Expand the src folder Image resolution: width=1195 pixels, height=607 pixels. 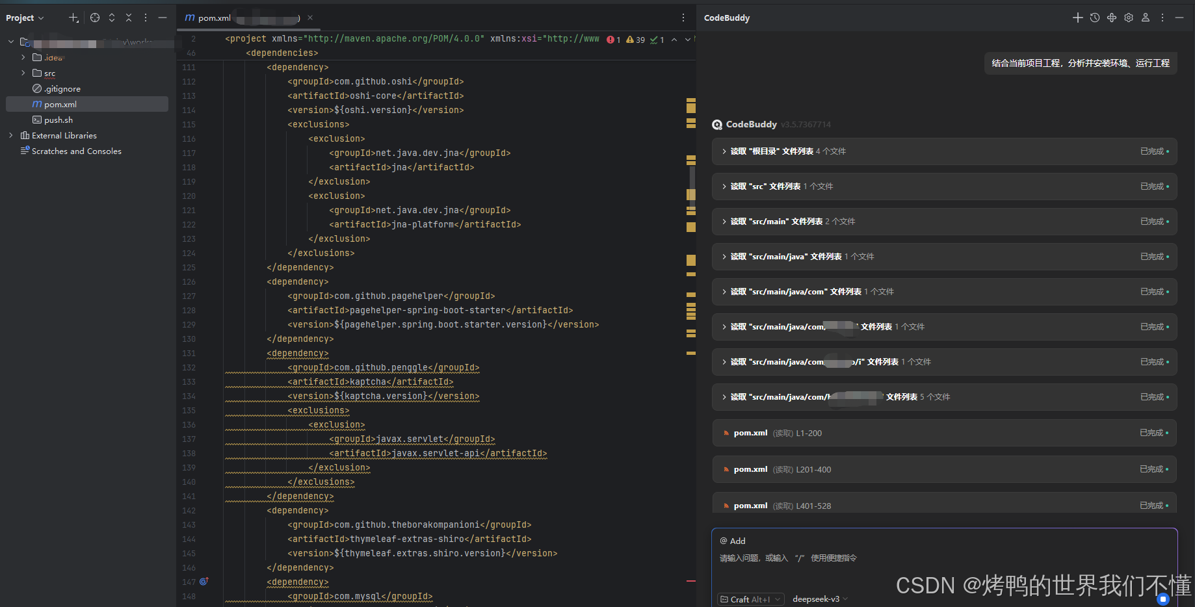point(23,73)
